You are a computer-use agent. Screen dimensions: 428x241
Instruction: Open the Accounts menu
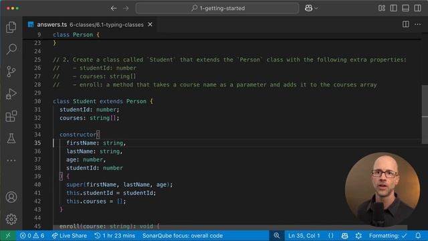point(11,197)
